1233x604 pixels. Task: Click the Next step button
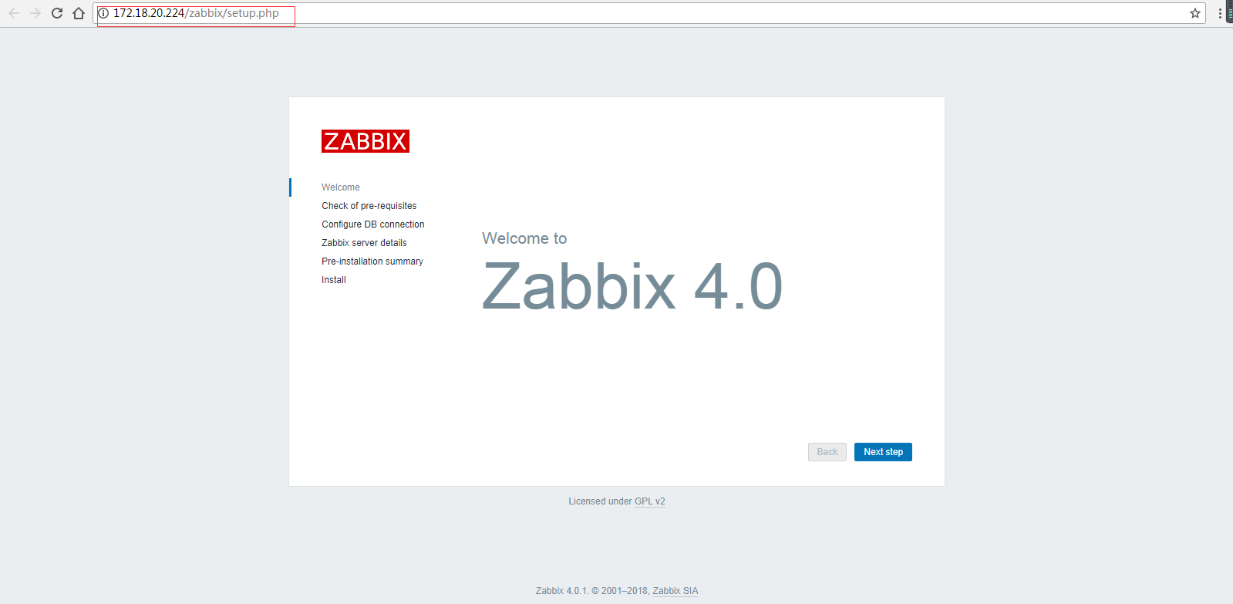pyautogui.click(x=883, y=452)
